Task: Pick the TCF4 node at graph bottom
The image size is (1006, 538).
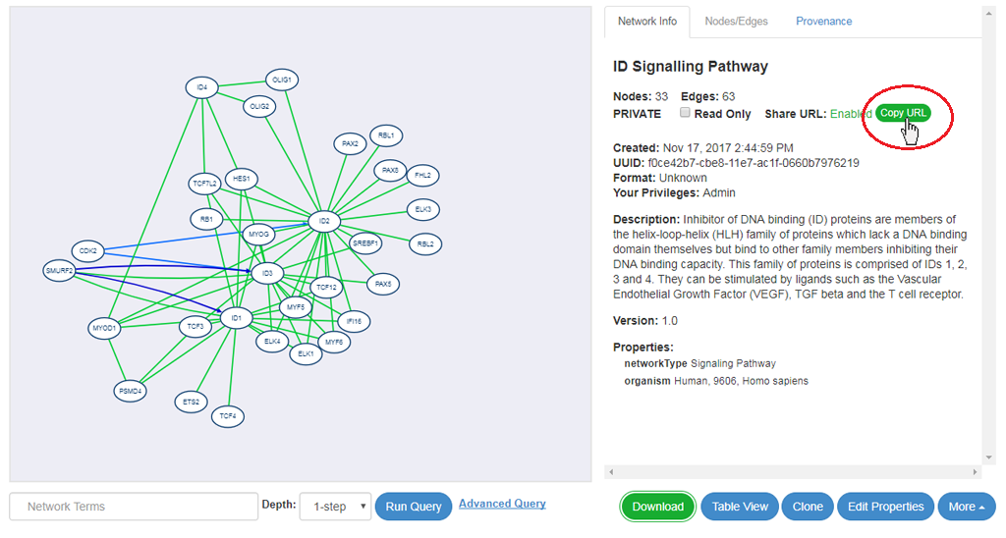Action: click(228, 416)
